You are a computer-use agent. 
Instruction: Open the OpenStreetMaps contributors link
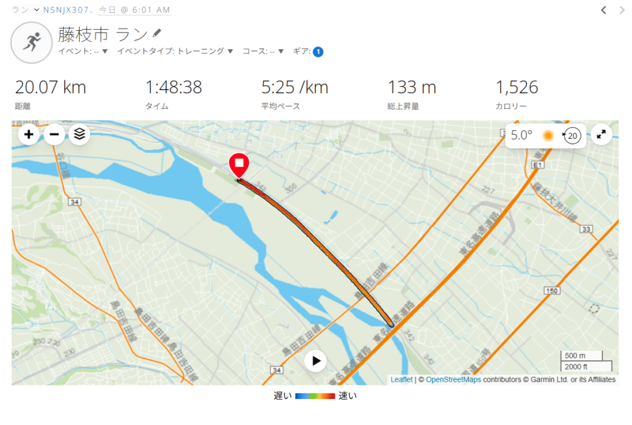454,379
